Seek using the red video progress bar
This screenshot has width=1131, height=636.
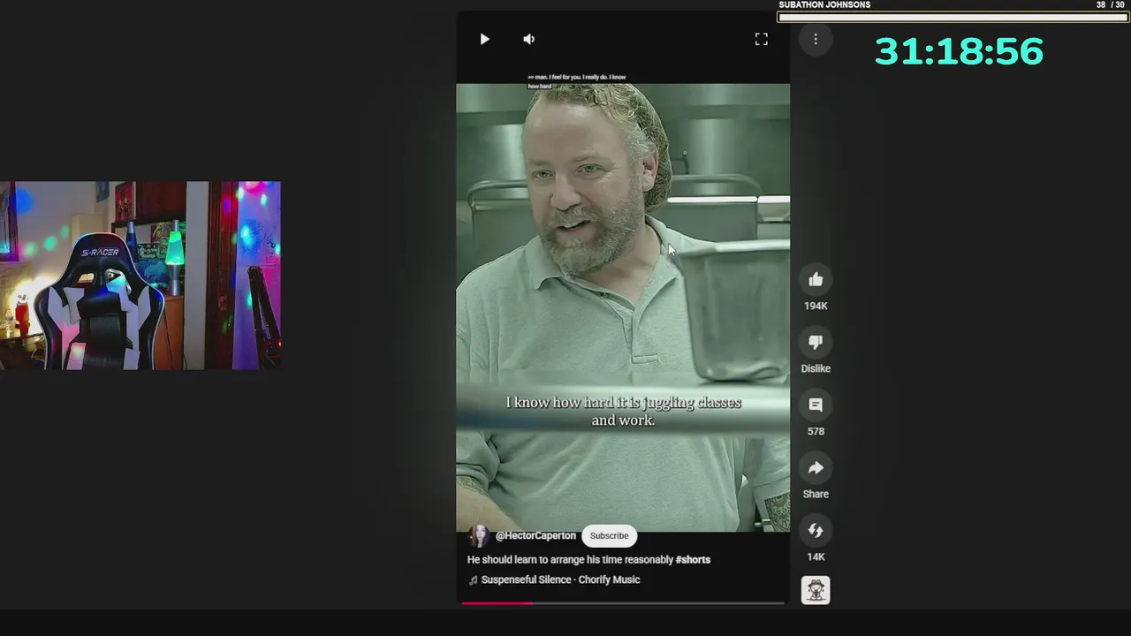pos(623,603)
